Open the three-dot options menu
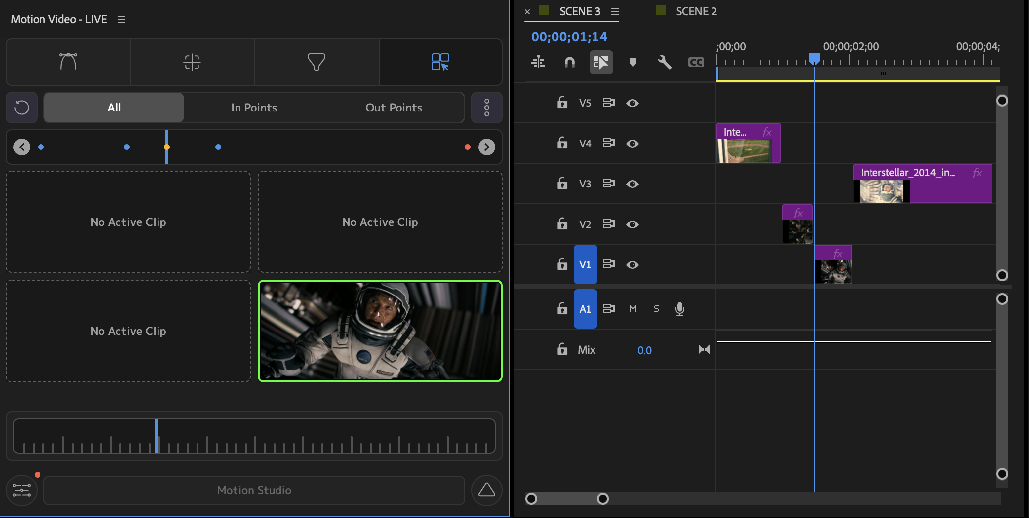This screenshot has height=518, width=1029. pyautogui.click(x=486, y=108)
